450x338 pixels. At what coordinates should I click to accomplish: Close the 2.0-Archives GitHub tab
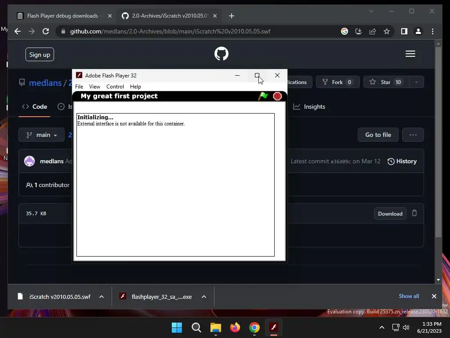pyautogui.click(x=214, y=16)
